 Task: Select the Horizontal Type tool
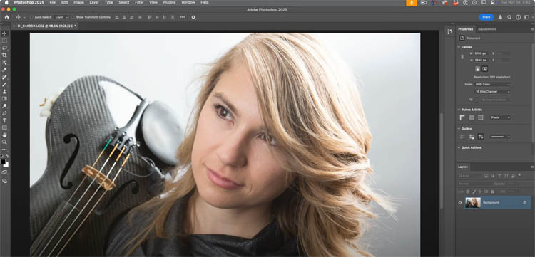(4, 120)
